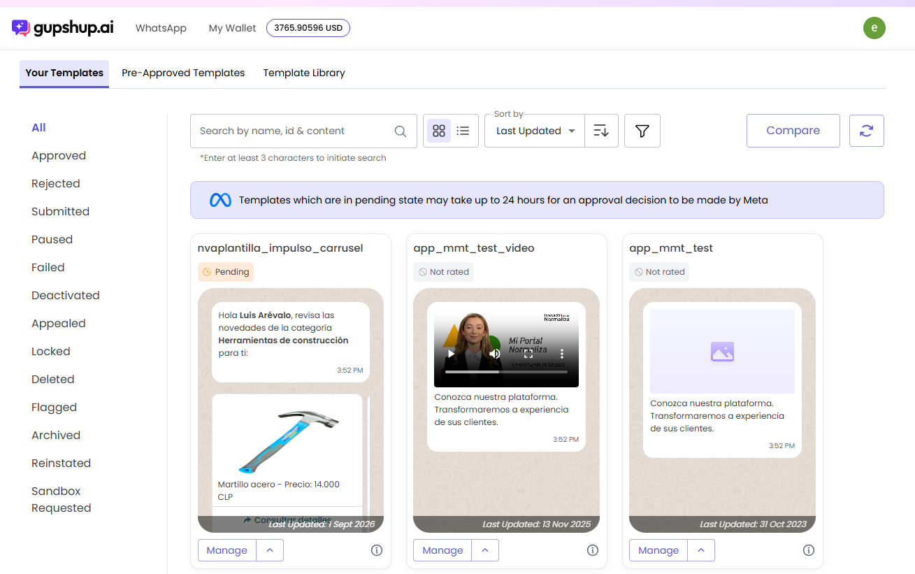This screenshot has width=915, height=574.
Task: Click Not rated badge on app_mmt_test_video
Action: click(443, 272)
